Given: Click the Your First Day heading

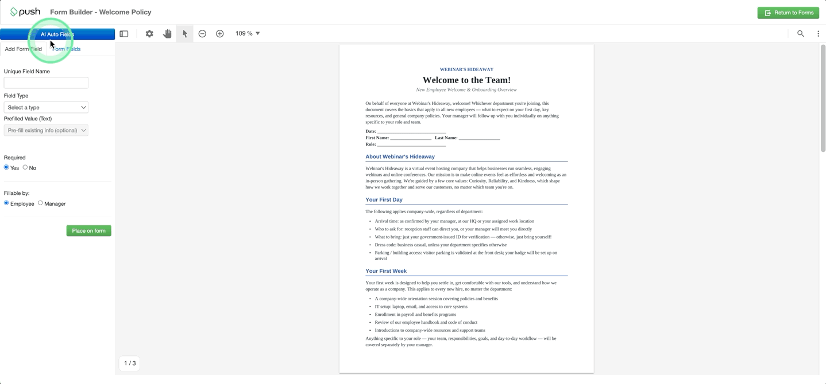Looking at the screenshot, I should [384, 199].
